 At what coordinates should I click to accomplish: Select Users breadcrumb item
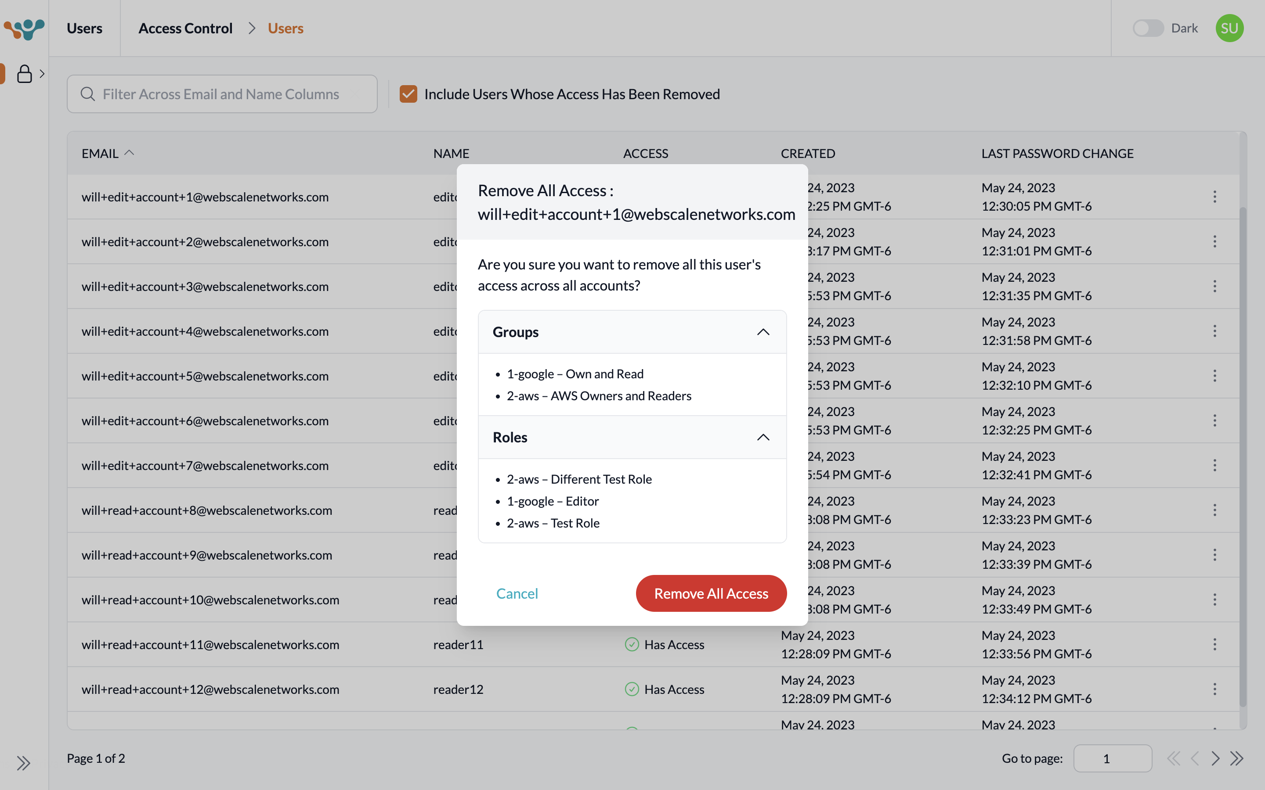pos(286,28)
